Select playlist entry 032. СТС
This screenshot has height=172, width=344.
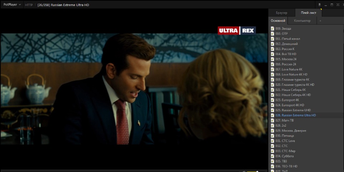[306, 146]
